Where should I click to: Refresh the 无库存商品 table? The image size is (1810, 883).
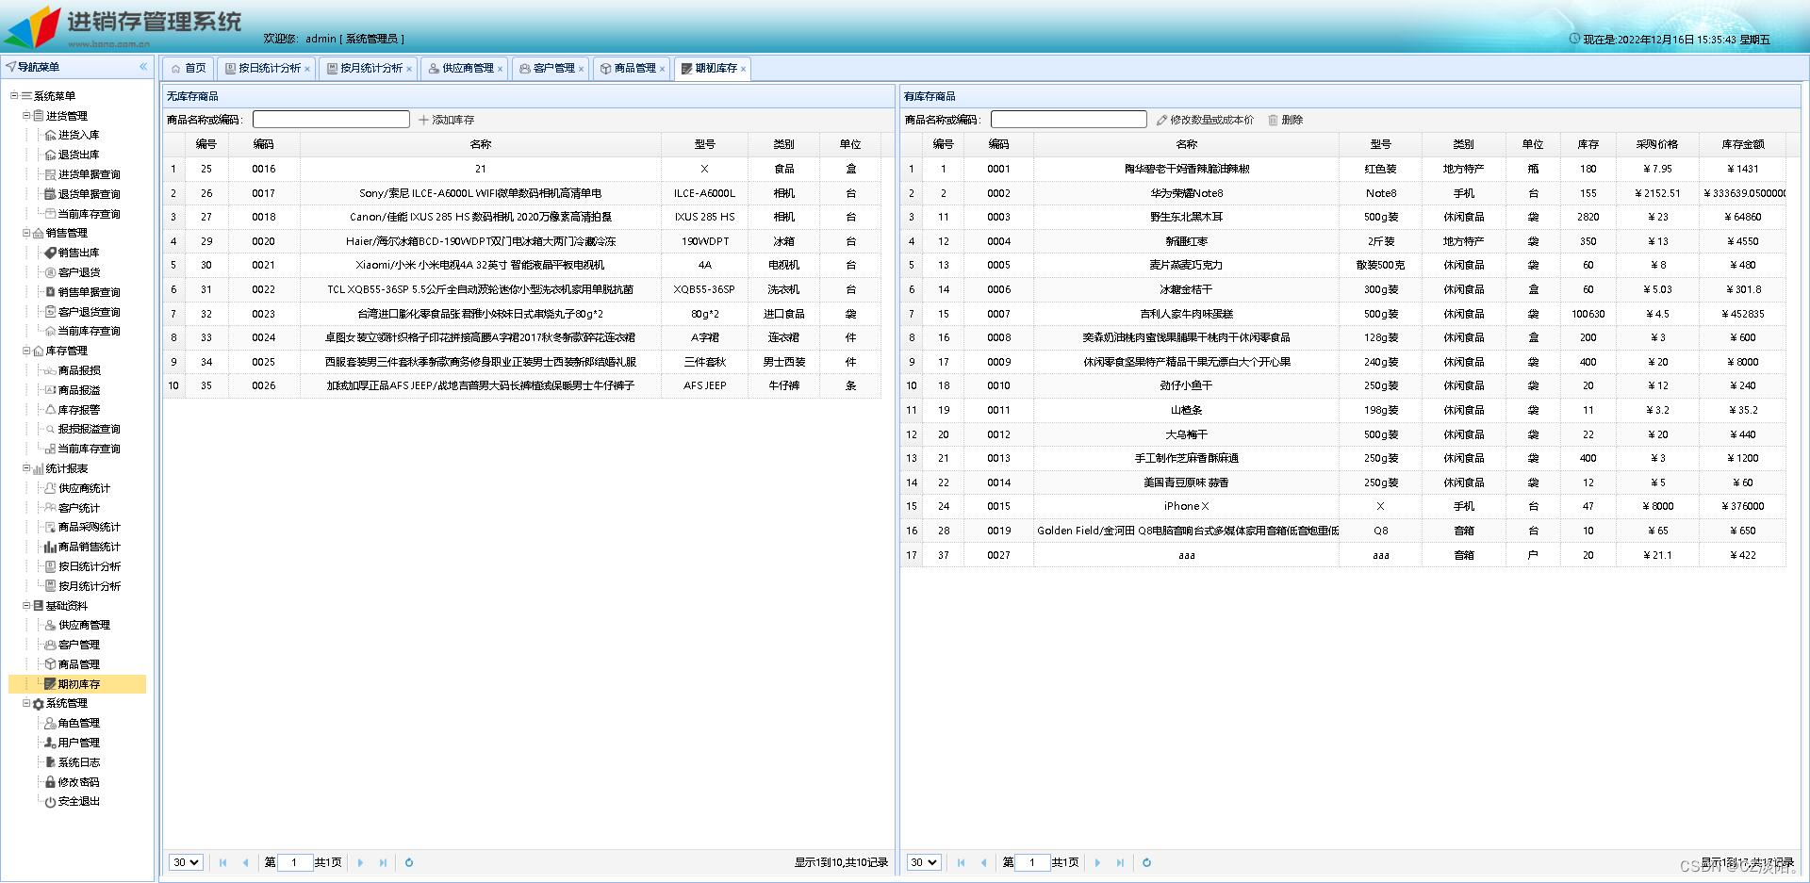409,862
